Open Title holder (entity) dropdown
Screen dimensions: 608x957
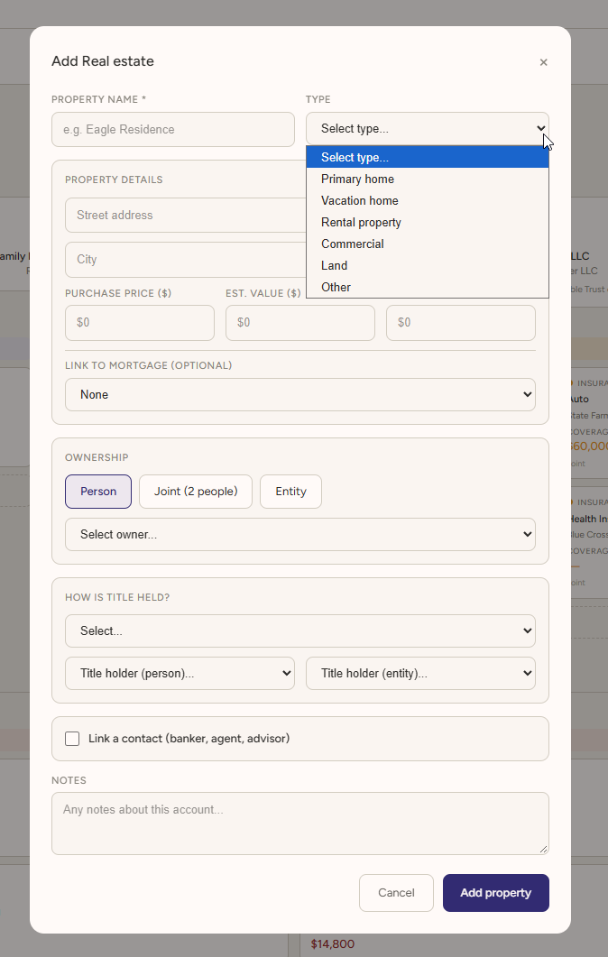[x=420, y=673]
